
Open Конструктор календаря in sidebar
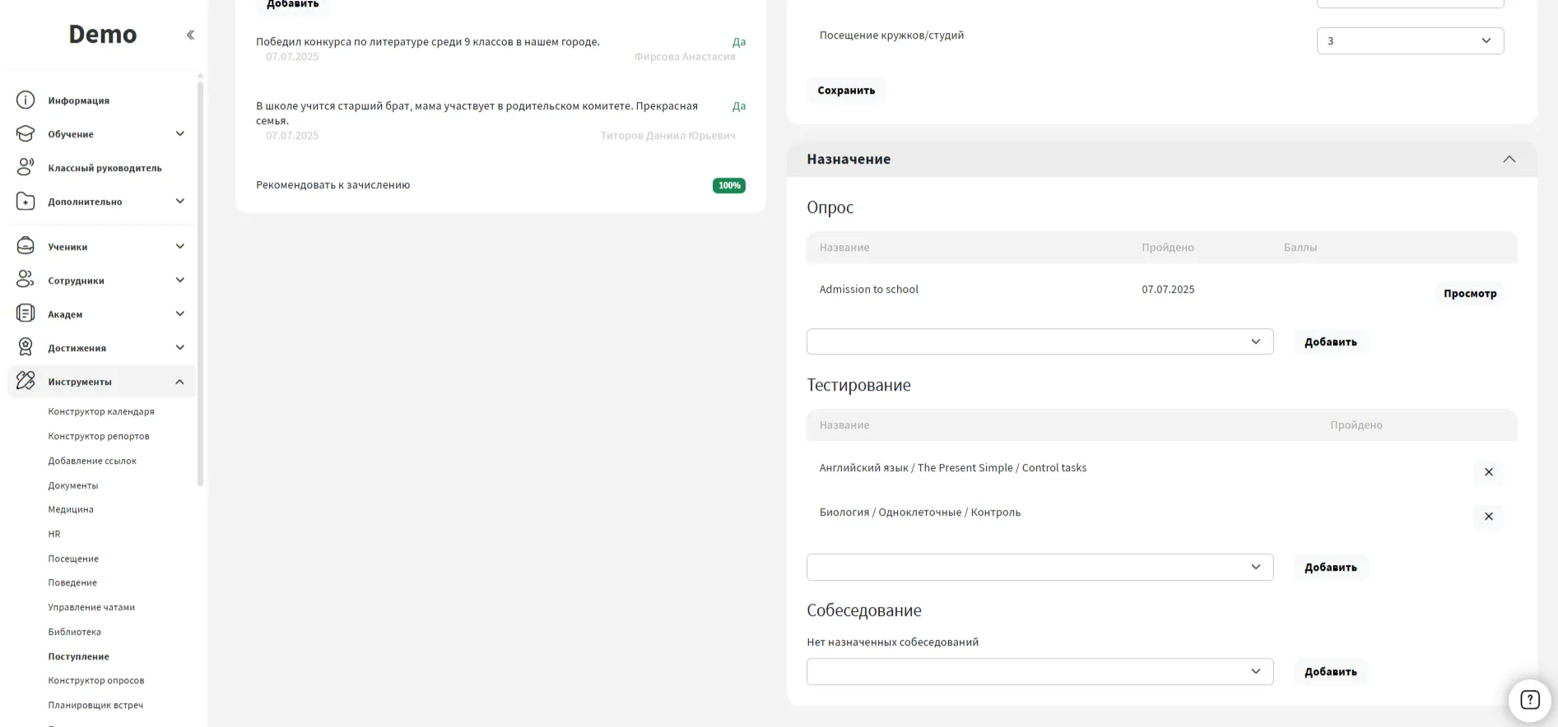pyautogui.click(x=101, y=412)
